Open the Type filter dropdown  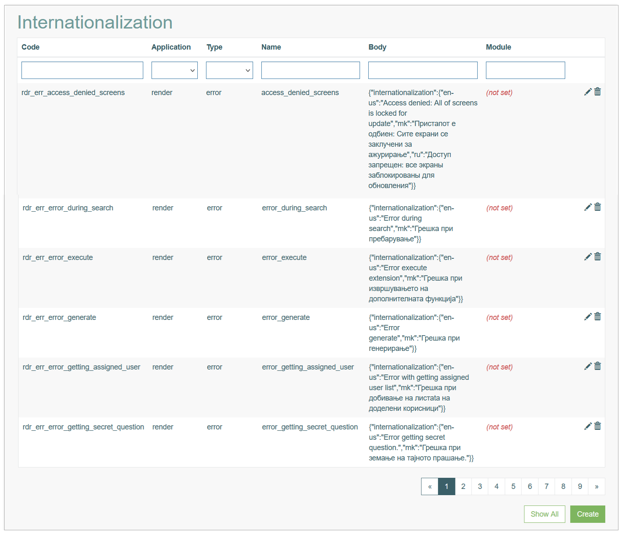(230, 70)
